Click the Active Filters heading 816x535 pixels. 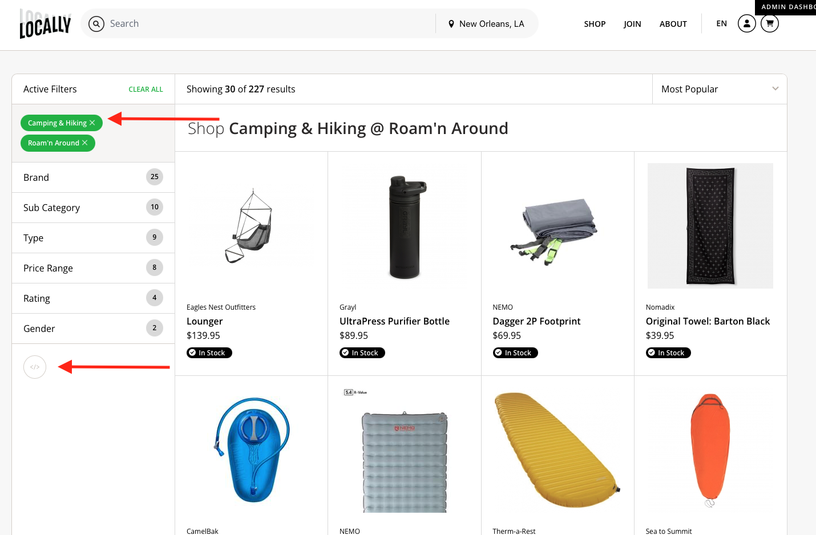pyautogui.click(x=50, y=89)
